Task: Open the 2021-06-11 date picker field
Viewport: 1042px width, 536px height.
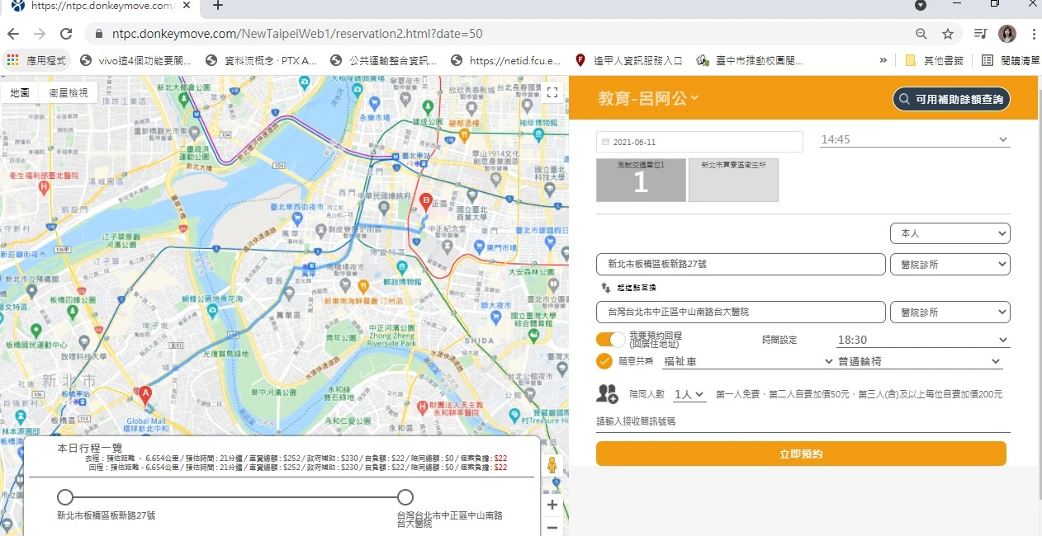Action: coord(699,142)
